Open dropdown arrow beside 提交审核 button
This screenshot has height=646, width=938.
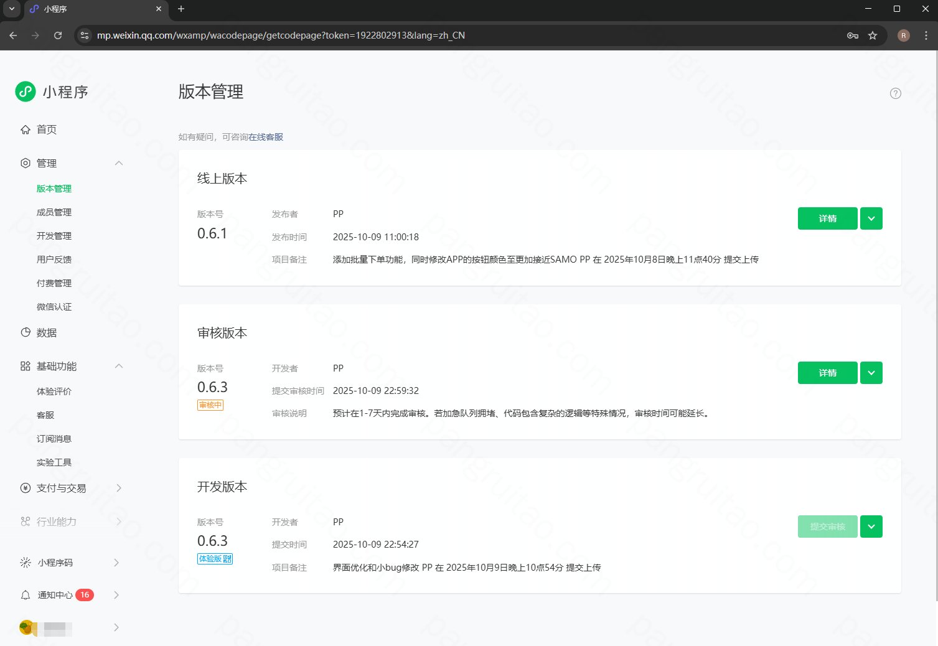871,527
